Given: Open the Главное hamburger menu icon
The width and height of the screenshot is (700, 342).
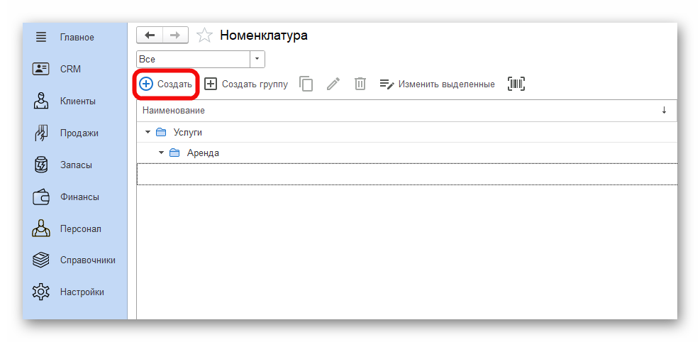Looking at the screenshot, I should click(41, 37).
